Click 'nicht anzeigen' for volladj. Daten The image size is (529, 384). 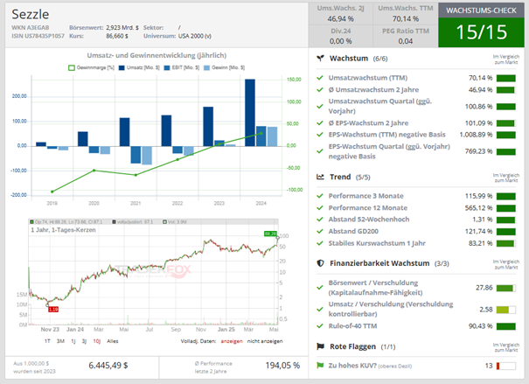point(265,341)
